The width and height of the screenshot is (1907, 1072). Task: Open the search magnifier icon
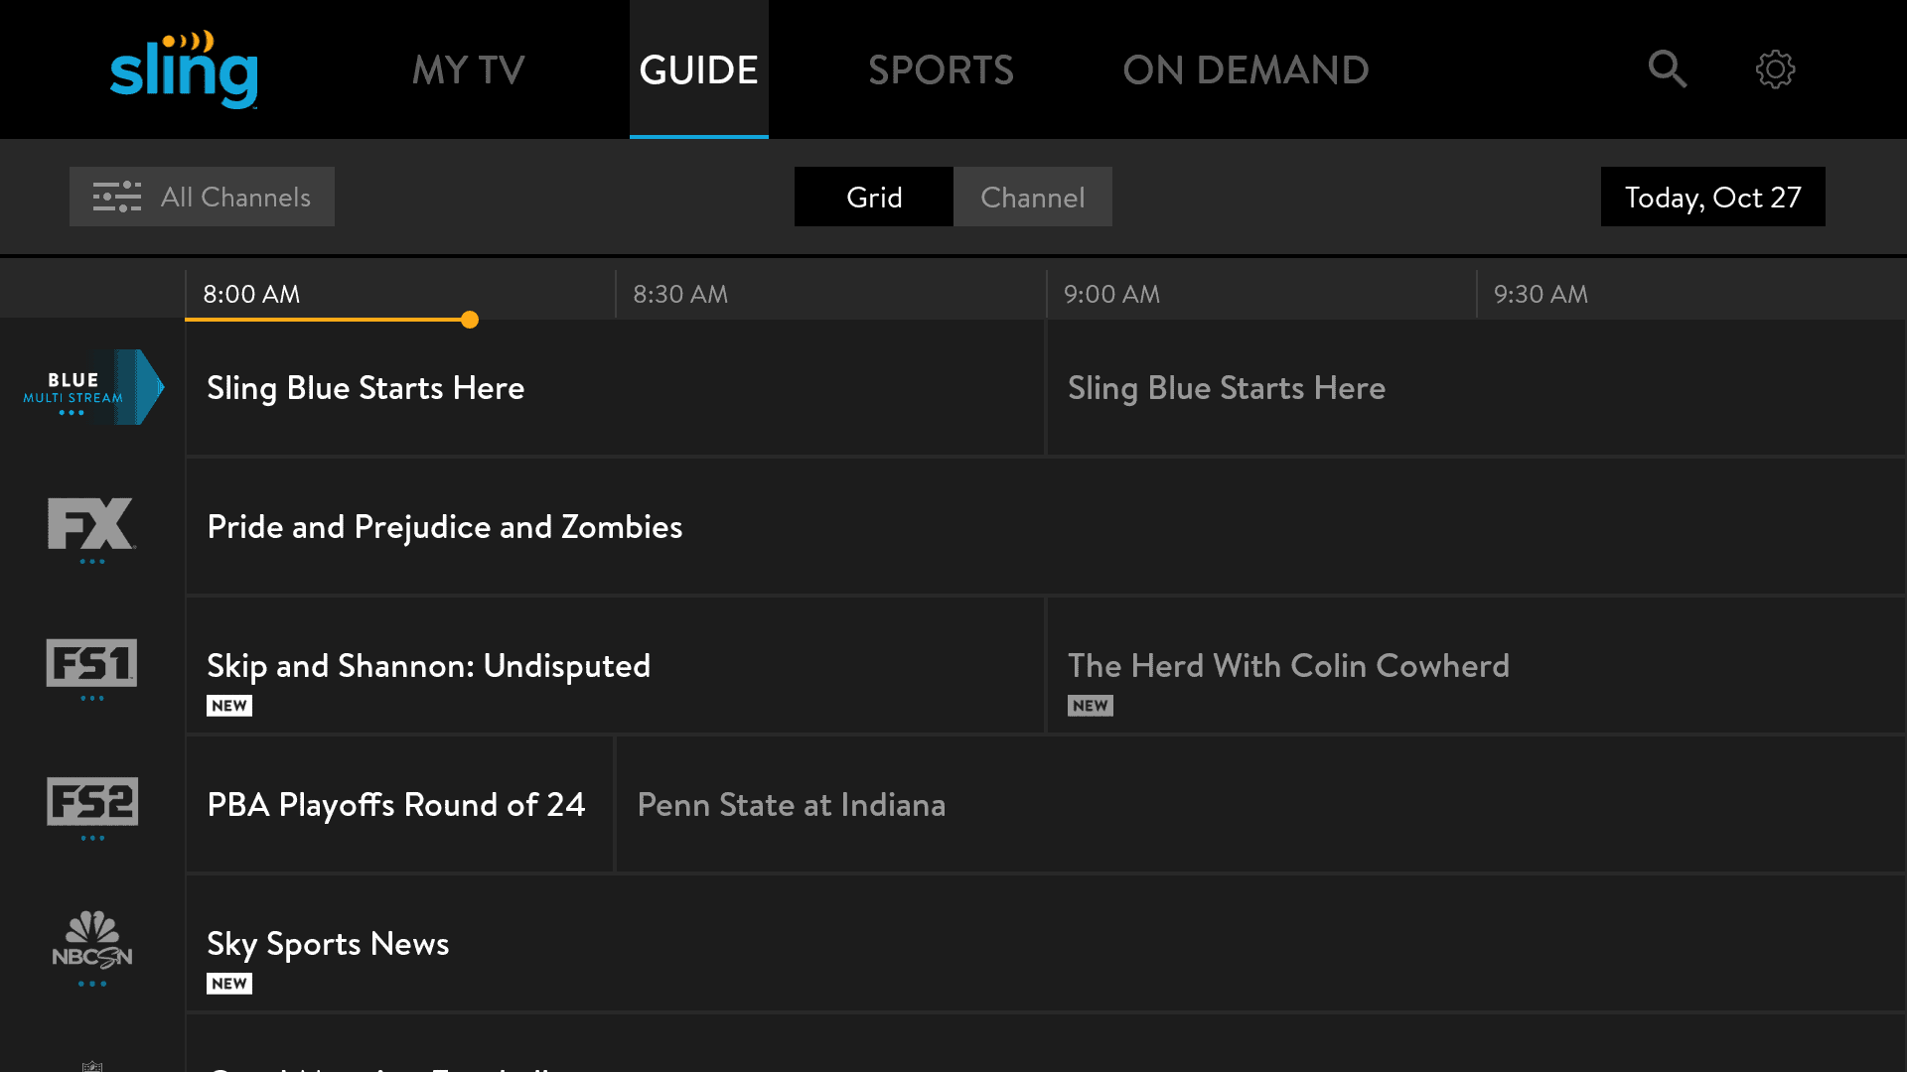(1668, 69)
